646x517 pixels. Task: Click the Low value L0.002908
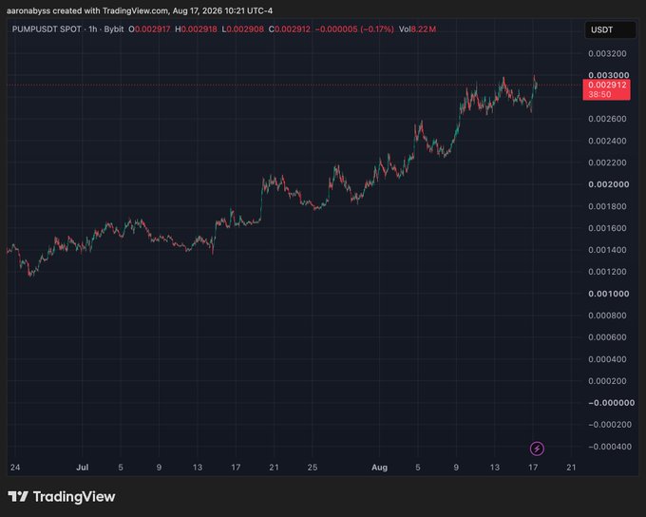tap(242, 29)
